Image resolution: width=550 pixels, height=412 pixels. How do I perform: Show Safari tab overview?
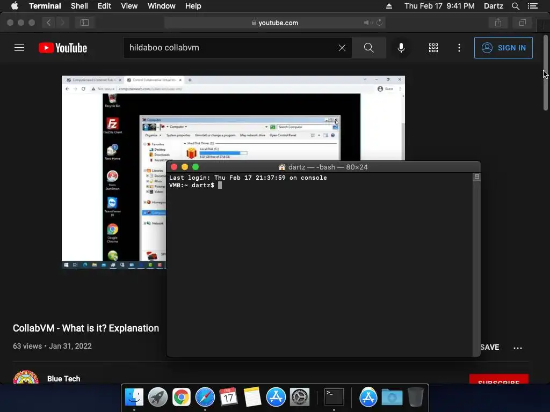pyautogui.click(x=522, y=23)
